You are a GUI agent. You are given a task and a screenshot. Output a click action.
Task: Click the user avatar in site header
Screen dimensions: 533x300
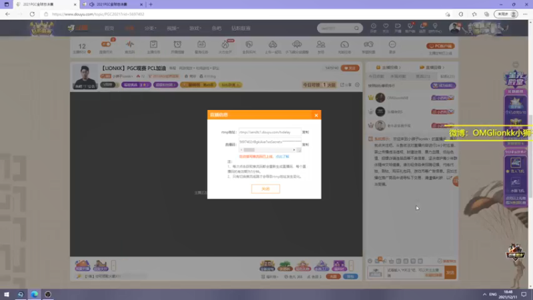point(454,28)
